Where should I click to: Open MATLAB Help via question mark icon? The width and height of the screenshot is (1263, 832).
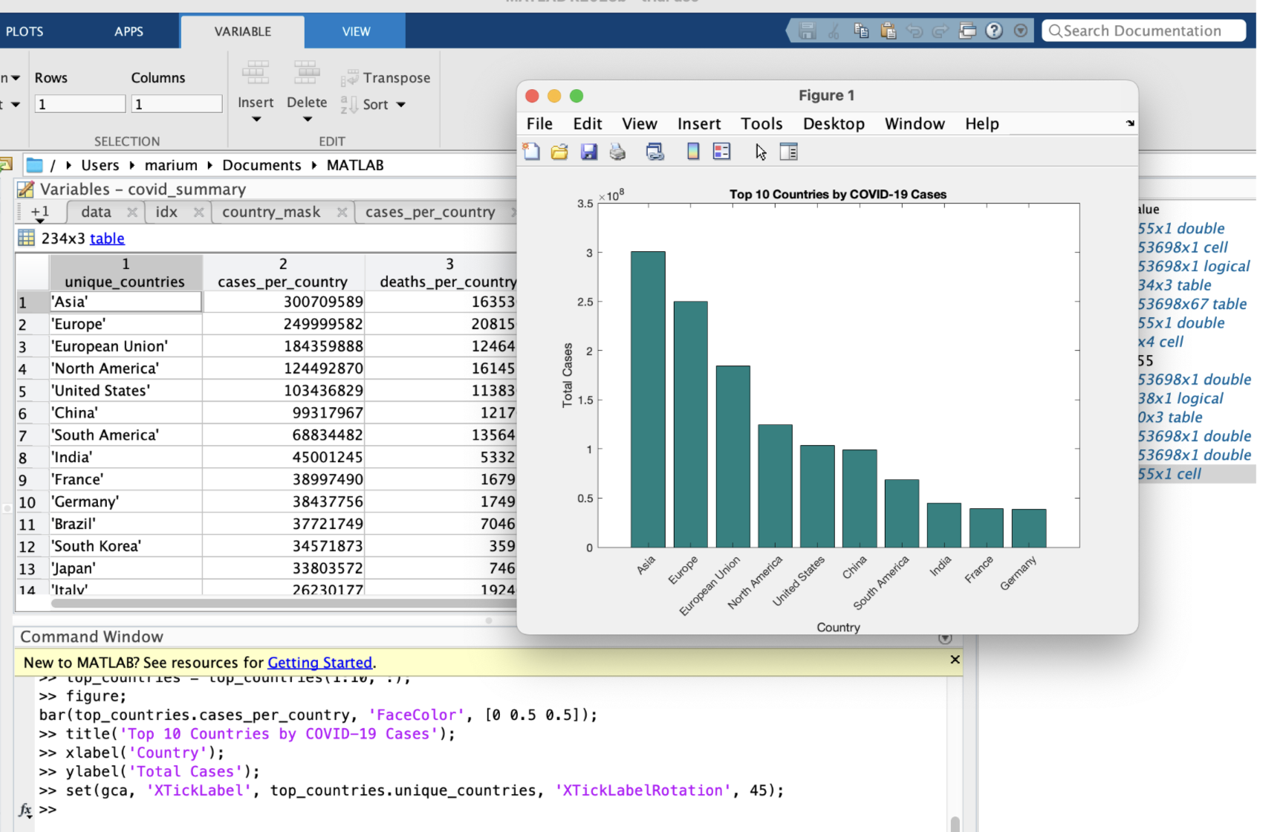coord(994,31)
